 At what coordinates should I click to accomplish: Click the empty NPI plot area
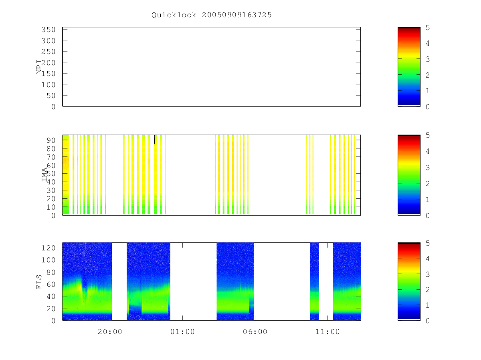[212, 67]
